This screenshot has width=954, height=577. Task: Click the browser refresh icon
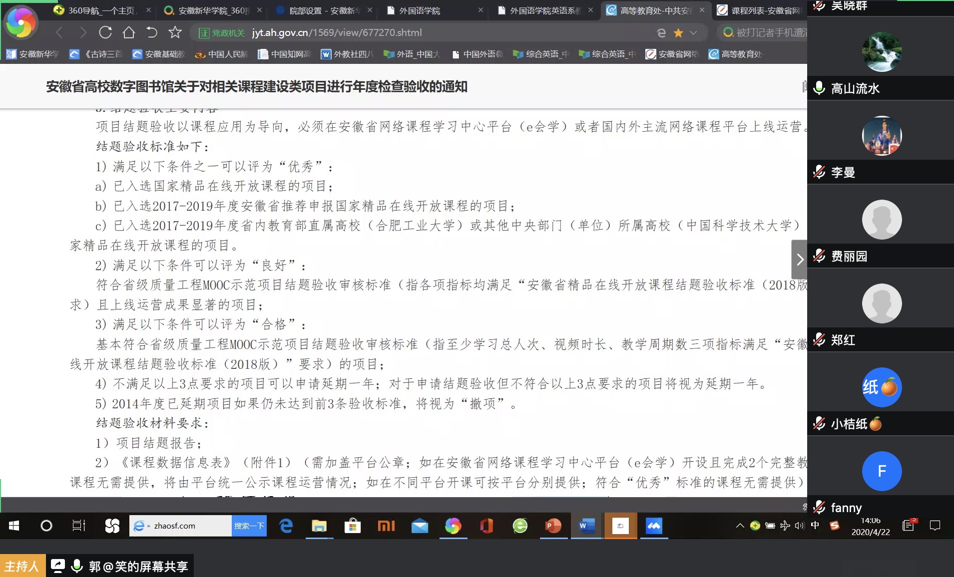105,32
